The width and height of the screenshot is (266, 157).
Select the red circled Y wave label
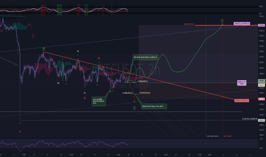point(134,102)
